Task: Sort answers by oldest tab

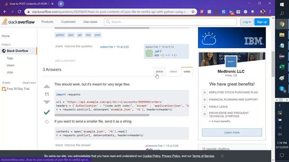Action: tap(173, 72)
